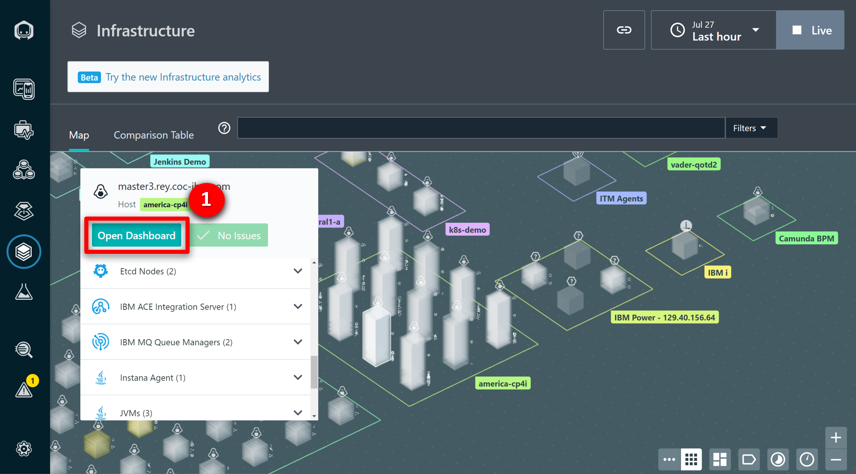Click the No Issues button
856x474 pixels.
[229, 235]
